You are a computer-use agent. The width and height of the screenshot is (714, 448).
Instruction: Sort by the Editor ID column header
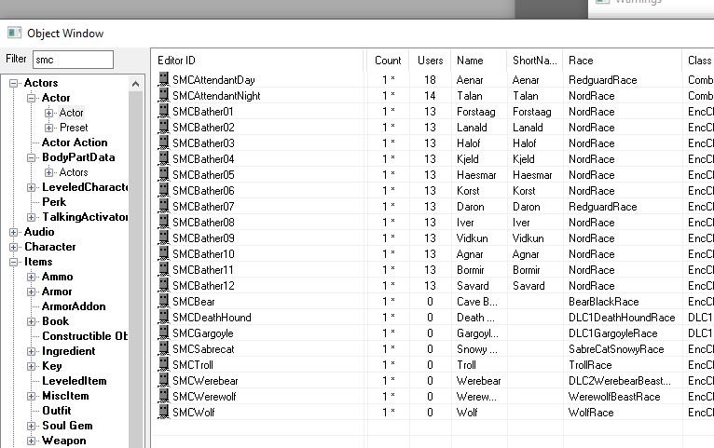[258, 60]
